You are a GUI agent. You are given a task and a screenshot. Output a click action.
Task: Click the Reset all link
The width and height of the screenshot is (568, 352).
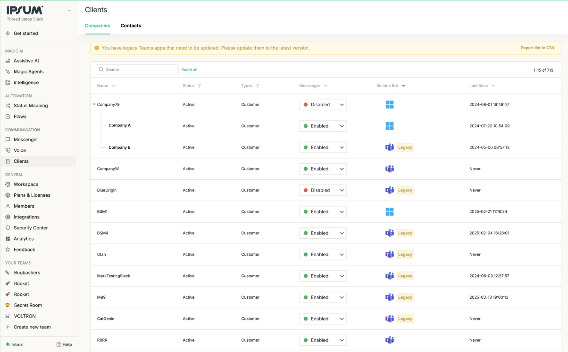click(189, 70)
